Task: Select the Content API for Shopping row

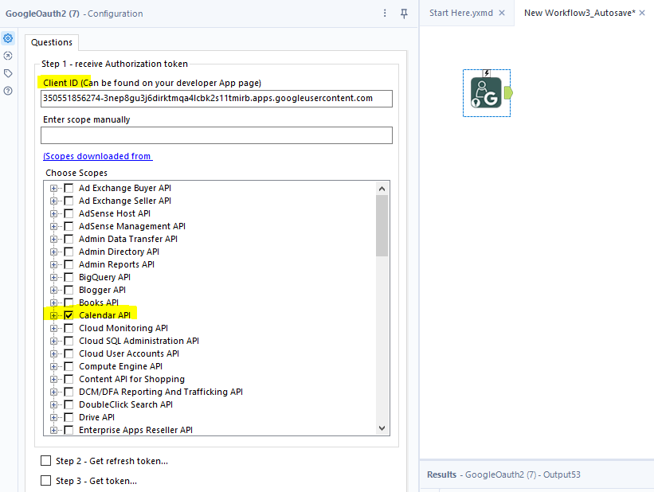Action: pyautogui.click(x=131, y=379)
